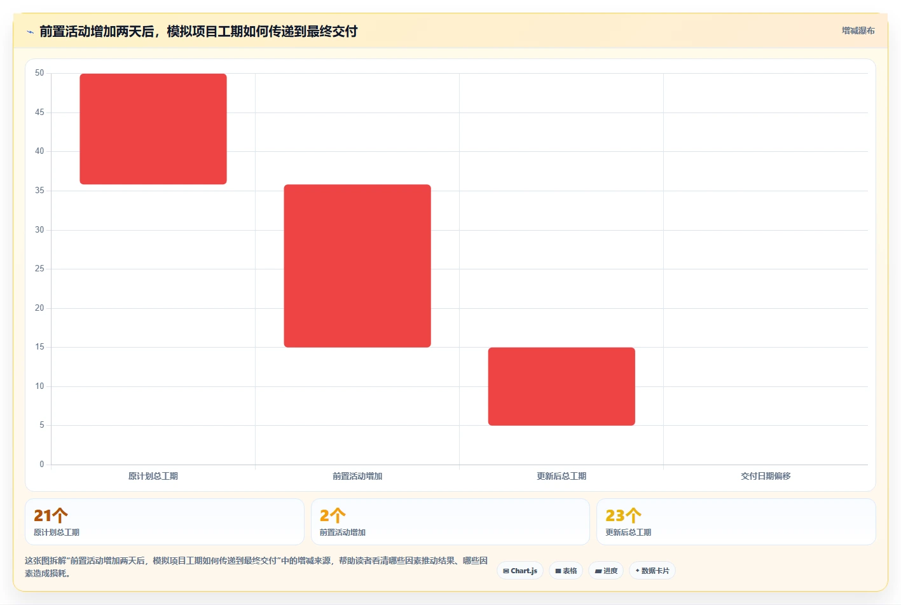The image size is (901, 605).
Task: Open the 21个 原计划总工期 data card
Action: click(165, 522)
